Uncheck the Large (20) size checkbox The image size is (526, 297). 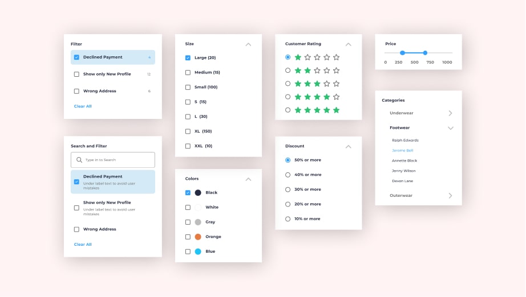pyautogui.click(x=188, y=58)
